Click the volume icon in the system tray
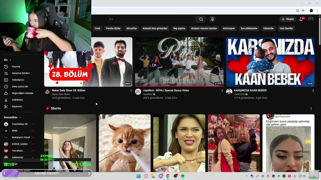Image resolution: width=321 pixels, height=180 pixels. (304, 176)
